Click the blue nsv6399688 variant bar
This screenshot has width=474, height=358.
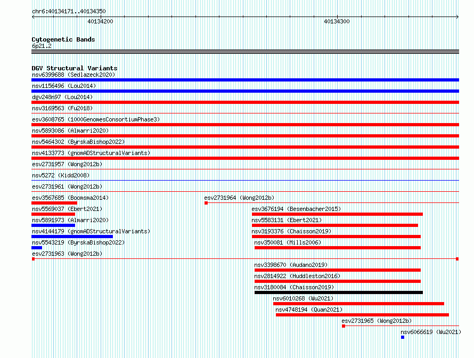tap(245, 80)
